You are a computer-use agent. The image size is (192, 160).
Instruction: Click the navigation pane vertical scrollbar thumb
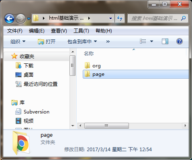pyautogui.click(x=72, y=65)
